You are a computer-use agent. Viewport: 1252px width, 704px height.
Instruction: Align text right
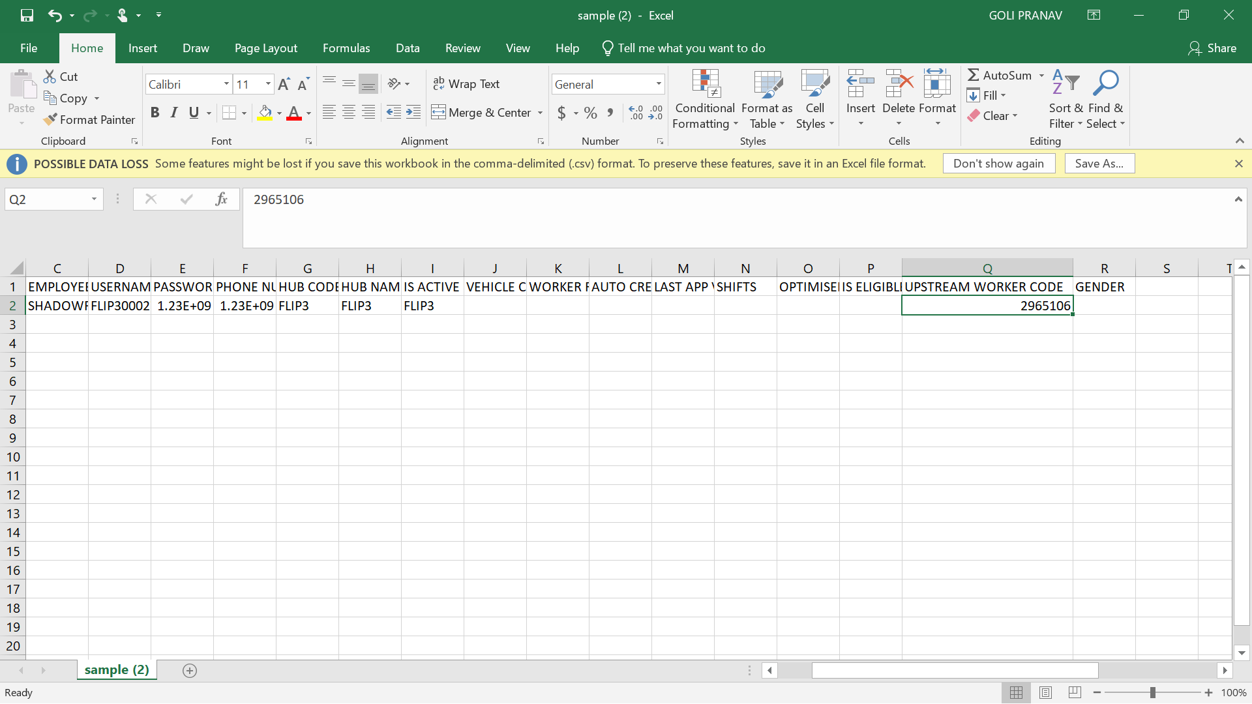[368, 112]
